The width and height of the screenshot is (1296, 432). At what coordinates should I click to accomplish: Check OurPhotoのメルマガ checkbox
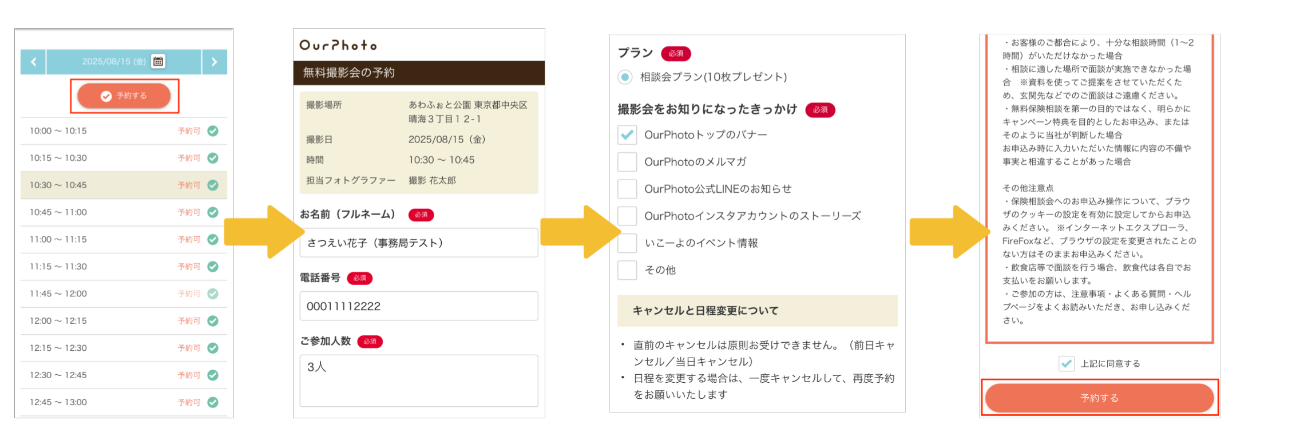click(627, 162)
